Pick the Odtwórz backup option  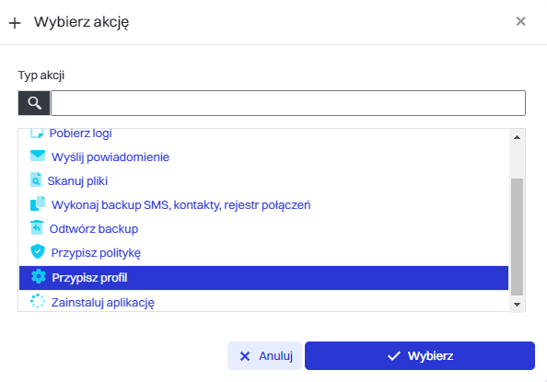point(263,229)
